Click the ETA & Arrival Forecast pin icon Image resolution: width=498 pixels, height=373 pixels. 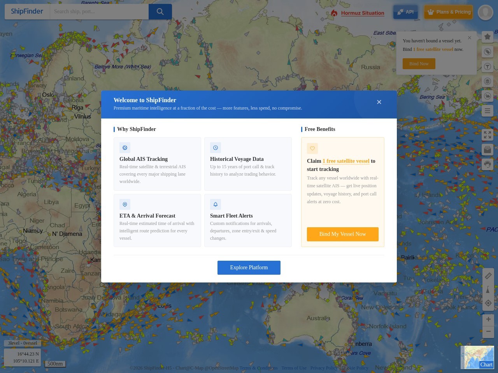coord(125,204)
